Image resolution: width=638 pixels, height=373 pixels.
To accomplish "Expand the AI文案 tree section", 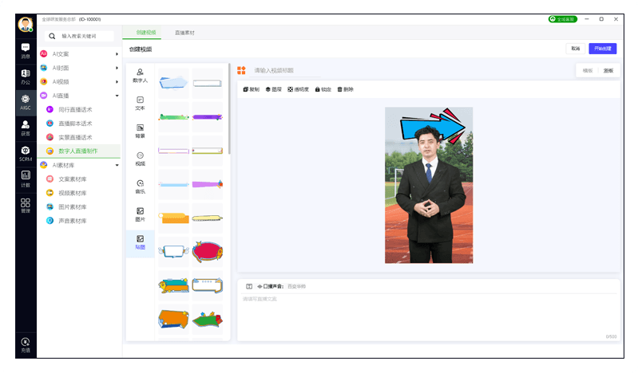I will click(x=117, y=54).
